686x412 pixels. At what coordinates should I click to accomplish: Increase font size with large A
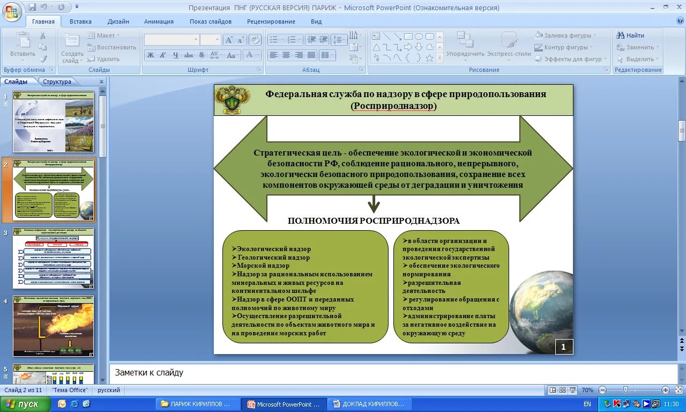[229, 40]
